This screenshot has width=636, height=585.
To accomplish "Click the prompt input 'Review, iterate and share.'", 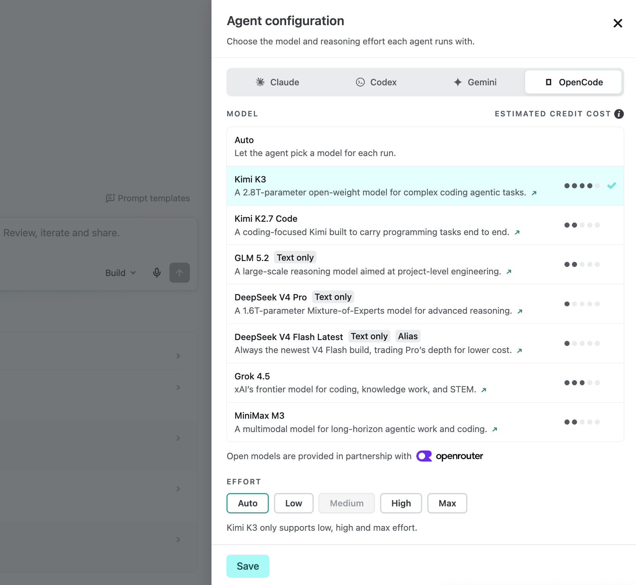I will click(61, 233).
